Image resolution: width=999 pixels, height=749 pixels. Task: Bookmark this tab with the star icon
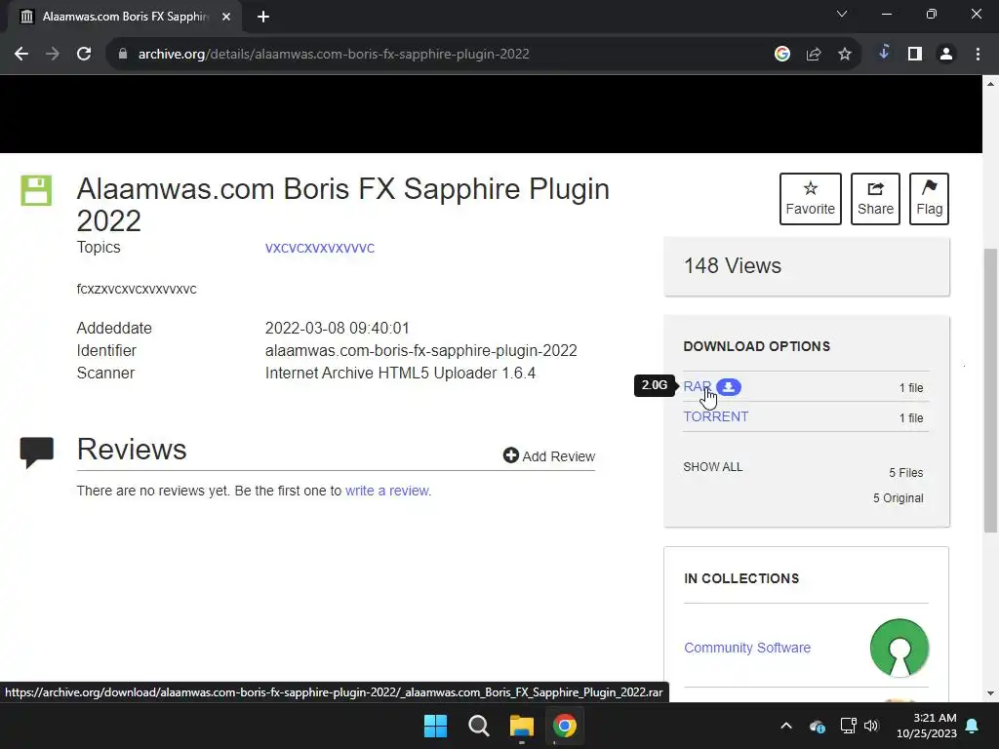pyautogui.click(x=845, y=55)
